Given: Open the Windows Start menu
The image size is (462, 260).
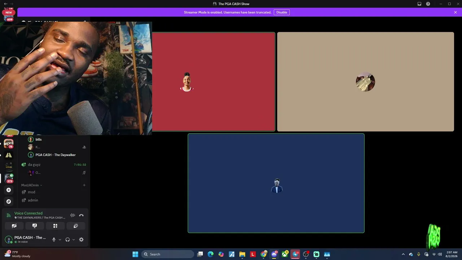Looking at the screenshot, I should 135,254.
